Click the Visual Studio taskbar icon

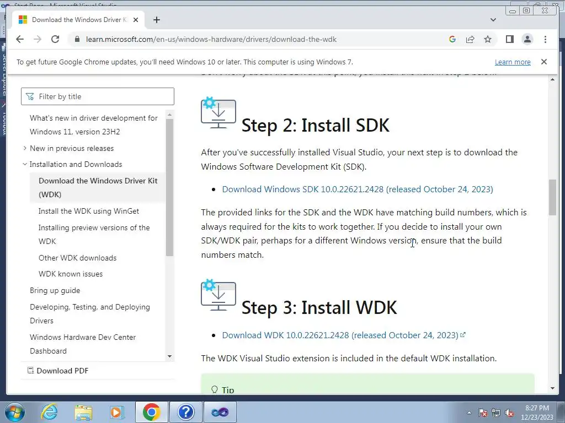tap(220, 412)
